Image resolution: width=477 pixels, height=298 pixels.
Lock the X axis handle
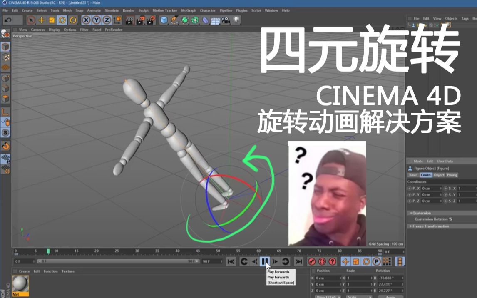coord(86,20)
